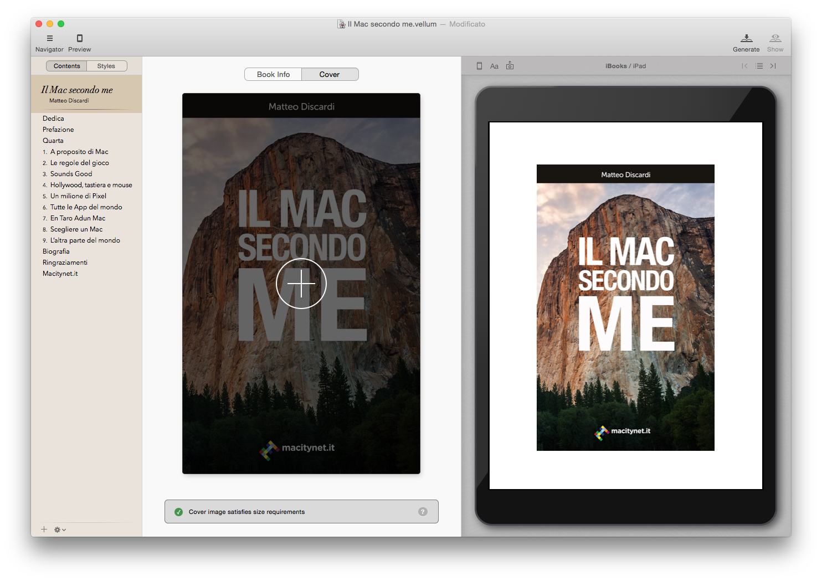Image resolution: width=822 pixels, height=581 pixels.
Task: Add a new chapter with the plus button
Action: point(44,529)
